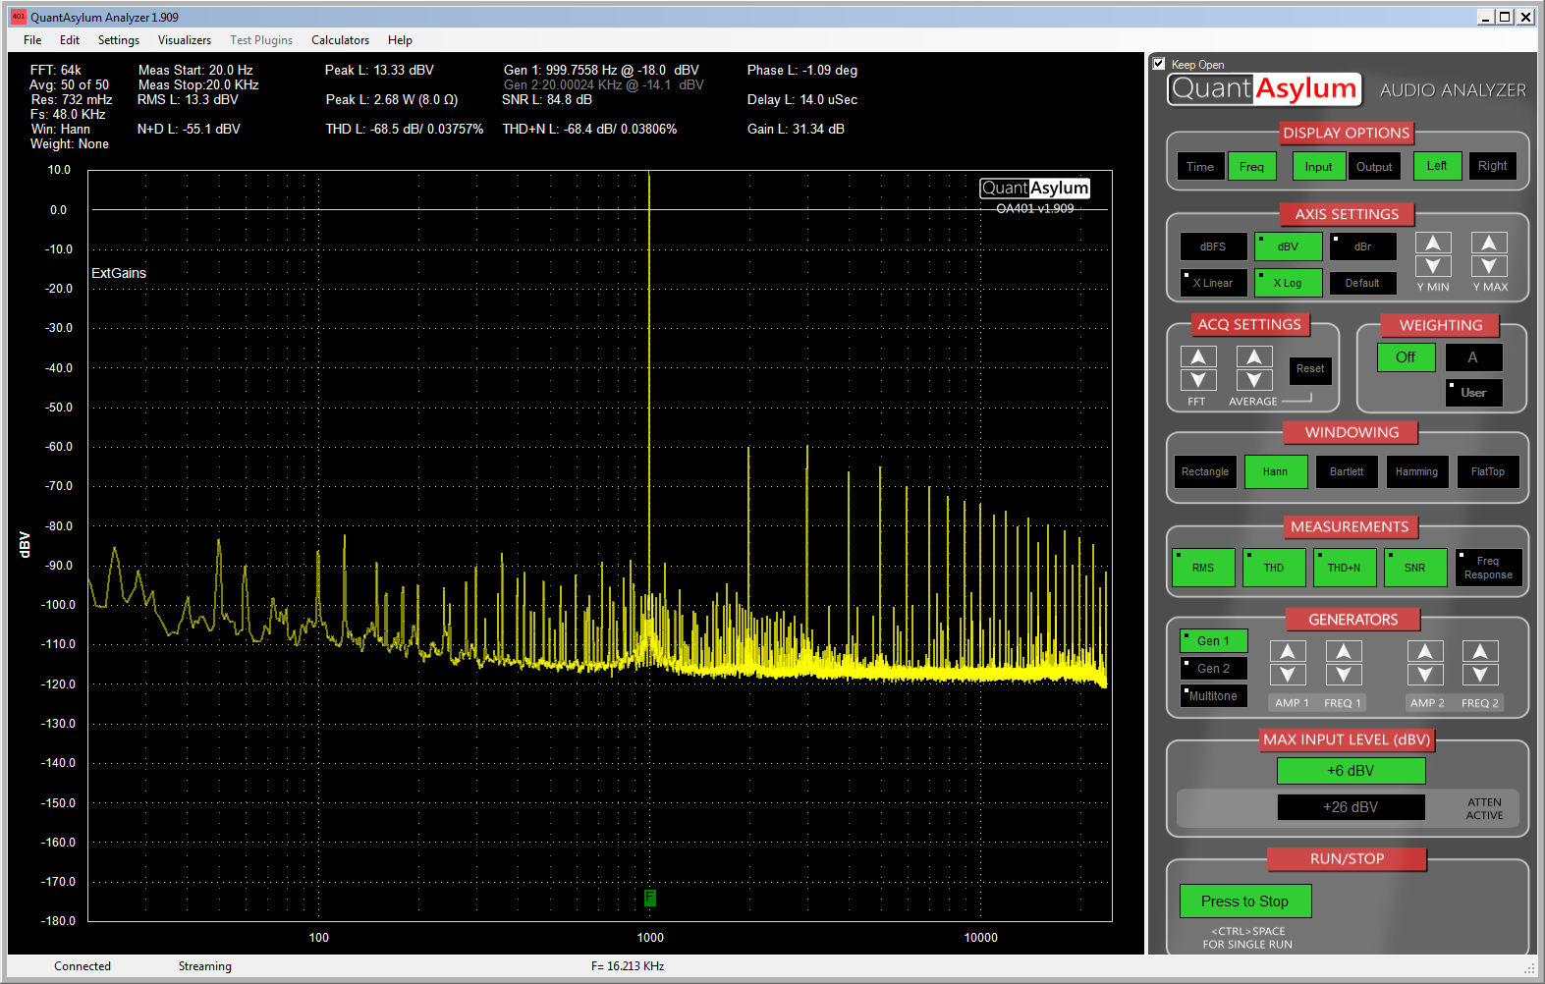Viewport: 1545px width, 984px height.
Task: Click the Default axis button
Action: [x=1362, y=283]
